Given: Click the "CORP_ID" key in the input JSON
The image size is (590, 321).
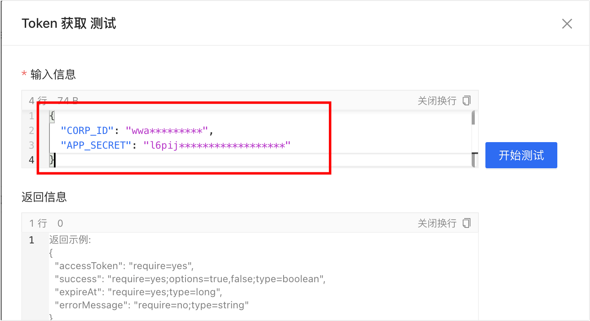Looking at the screenshot, I should coord(87,131).
